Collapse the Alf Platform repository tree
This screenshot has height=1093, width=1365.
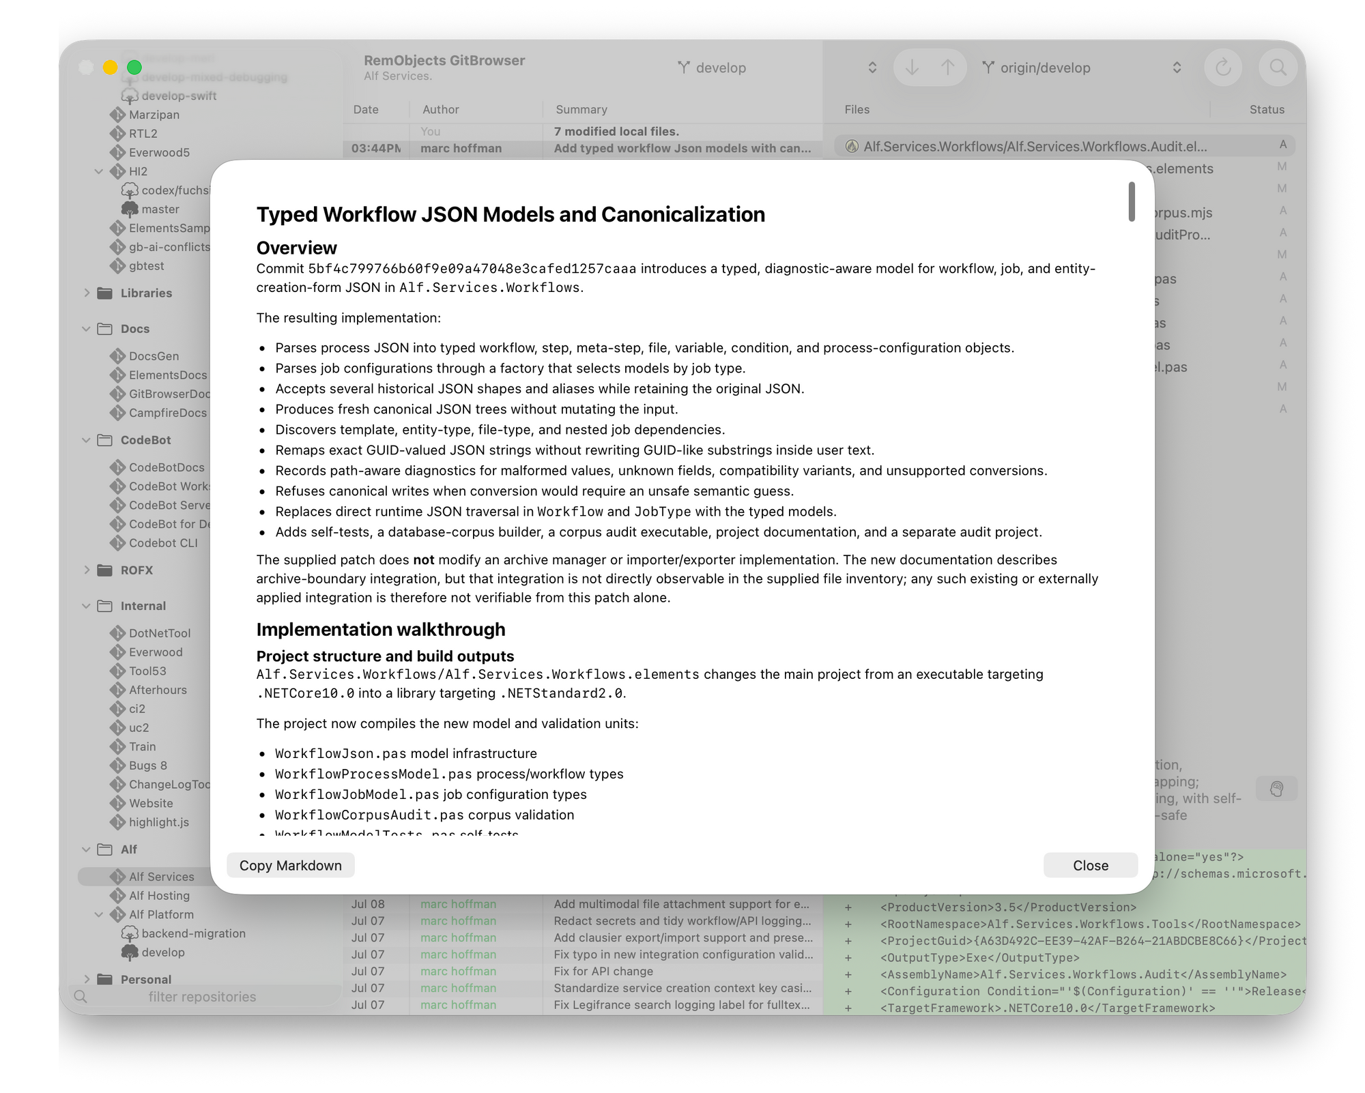(99, 914)
